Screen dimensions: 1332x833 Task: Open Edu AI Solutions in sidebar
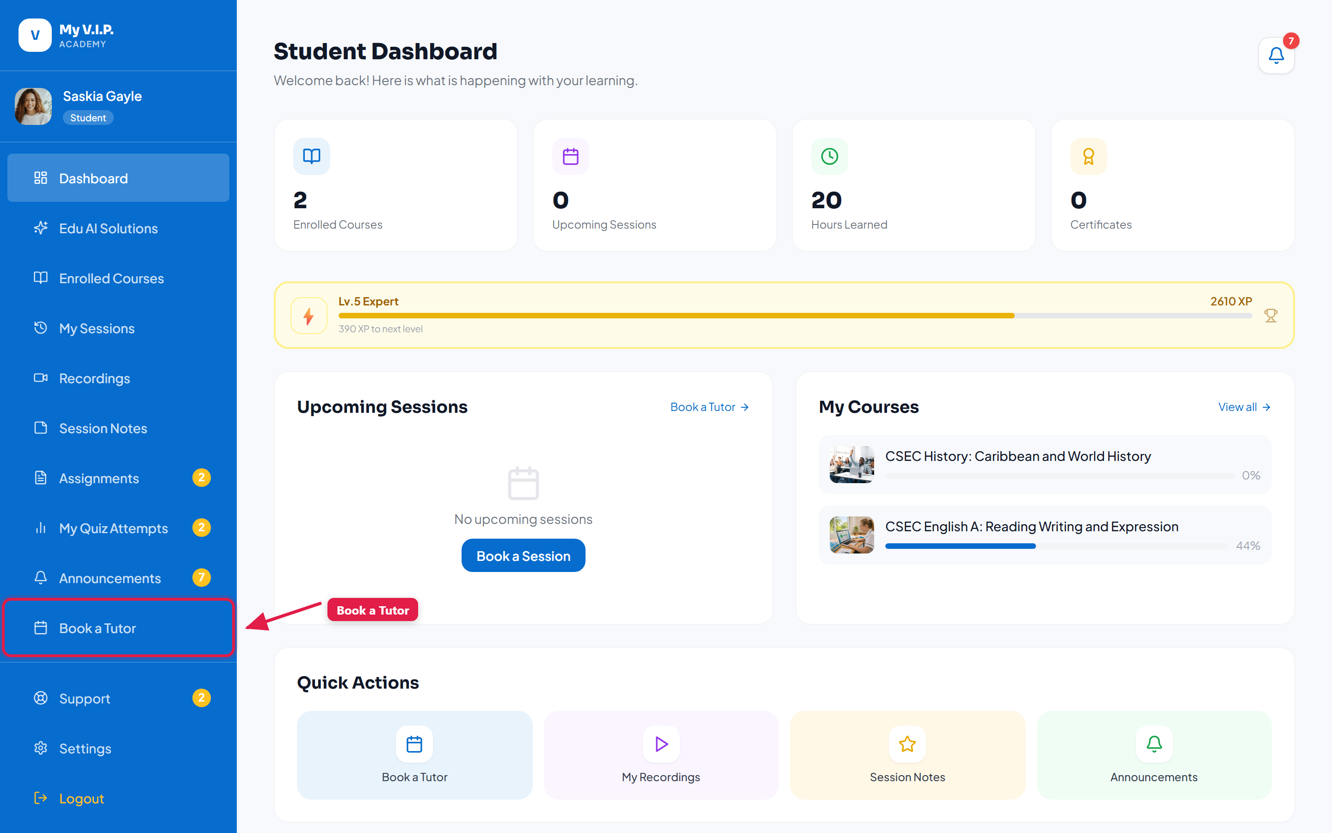tap(118, 228)
